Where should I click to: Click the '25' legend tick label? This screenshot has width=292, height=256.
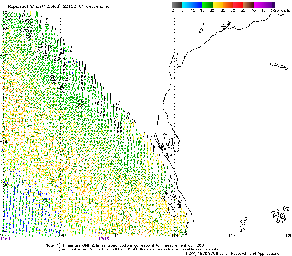pyautogui.click(x=223, y=11)
